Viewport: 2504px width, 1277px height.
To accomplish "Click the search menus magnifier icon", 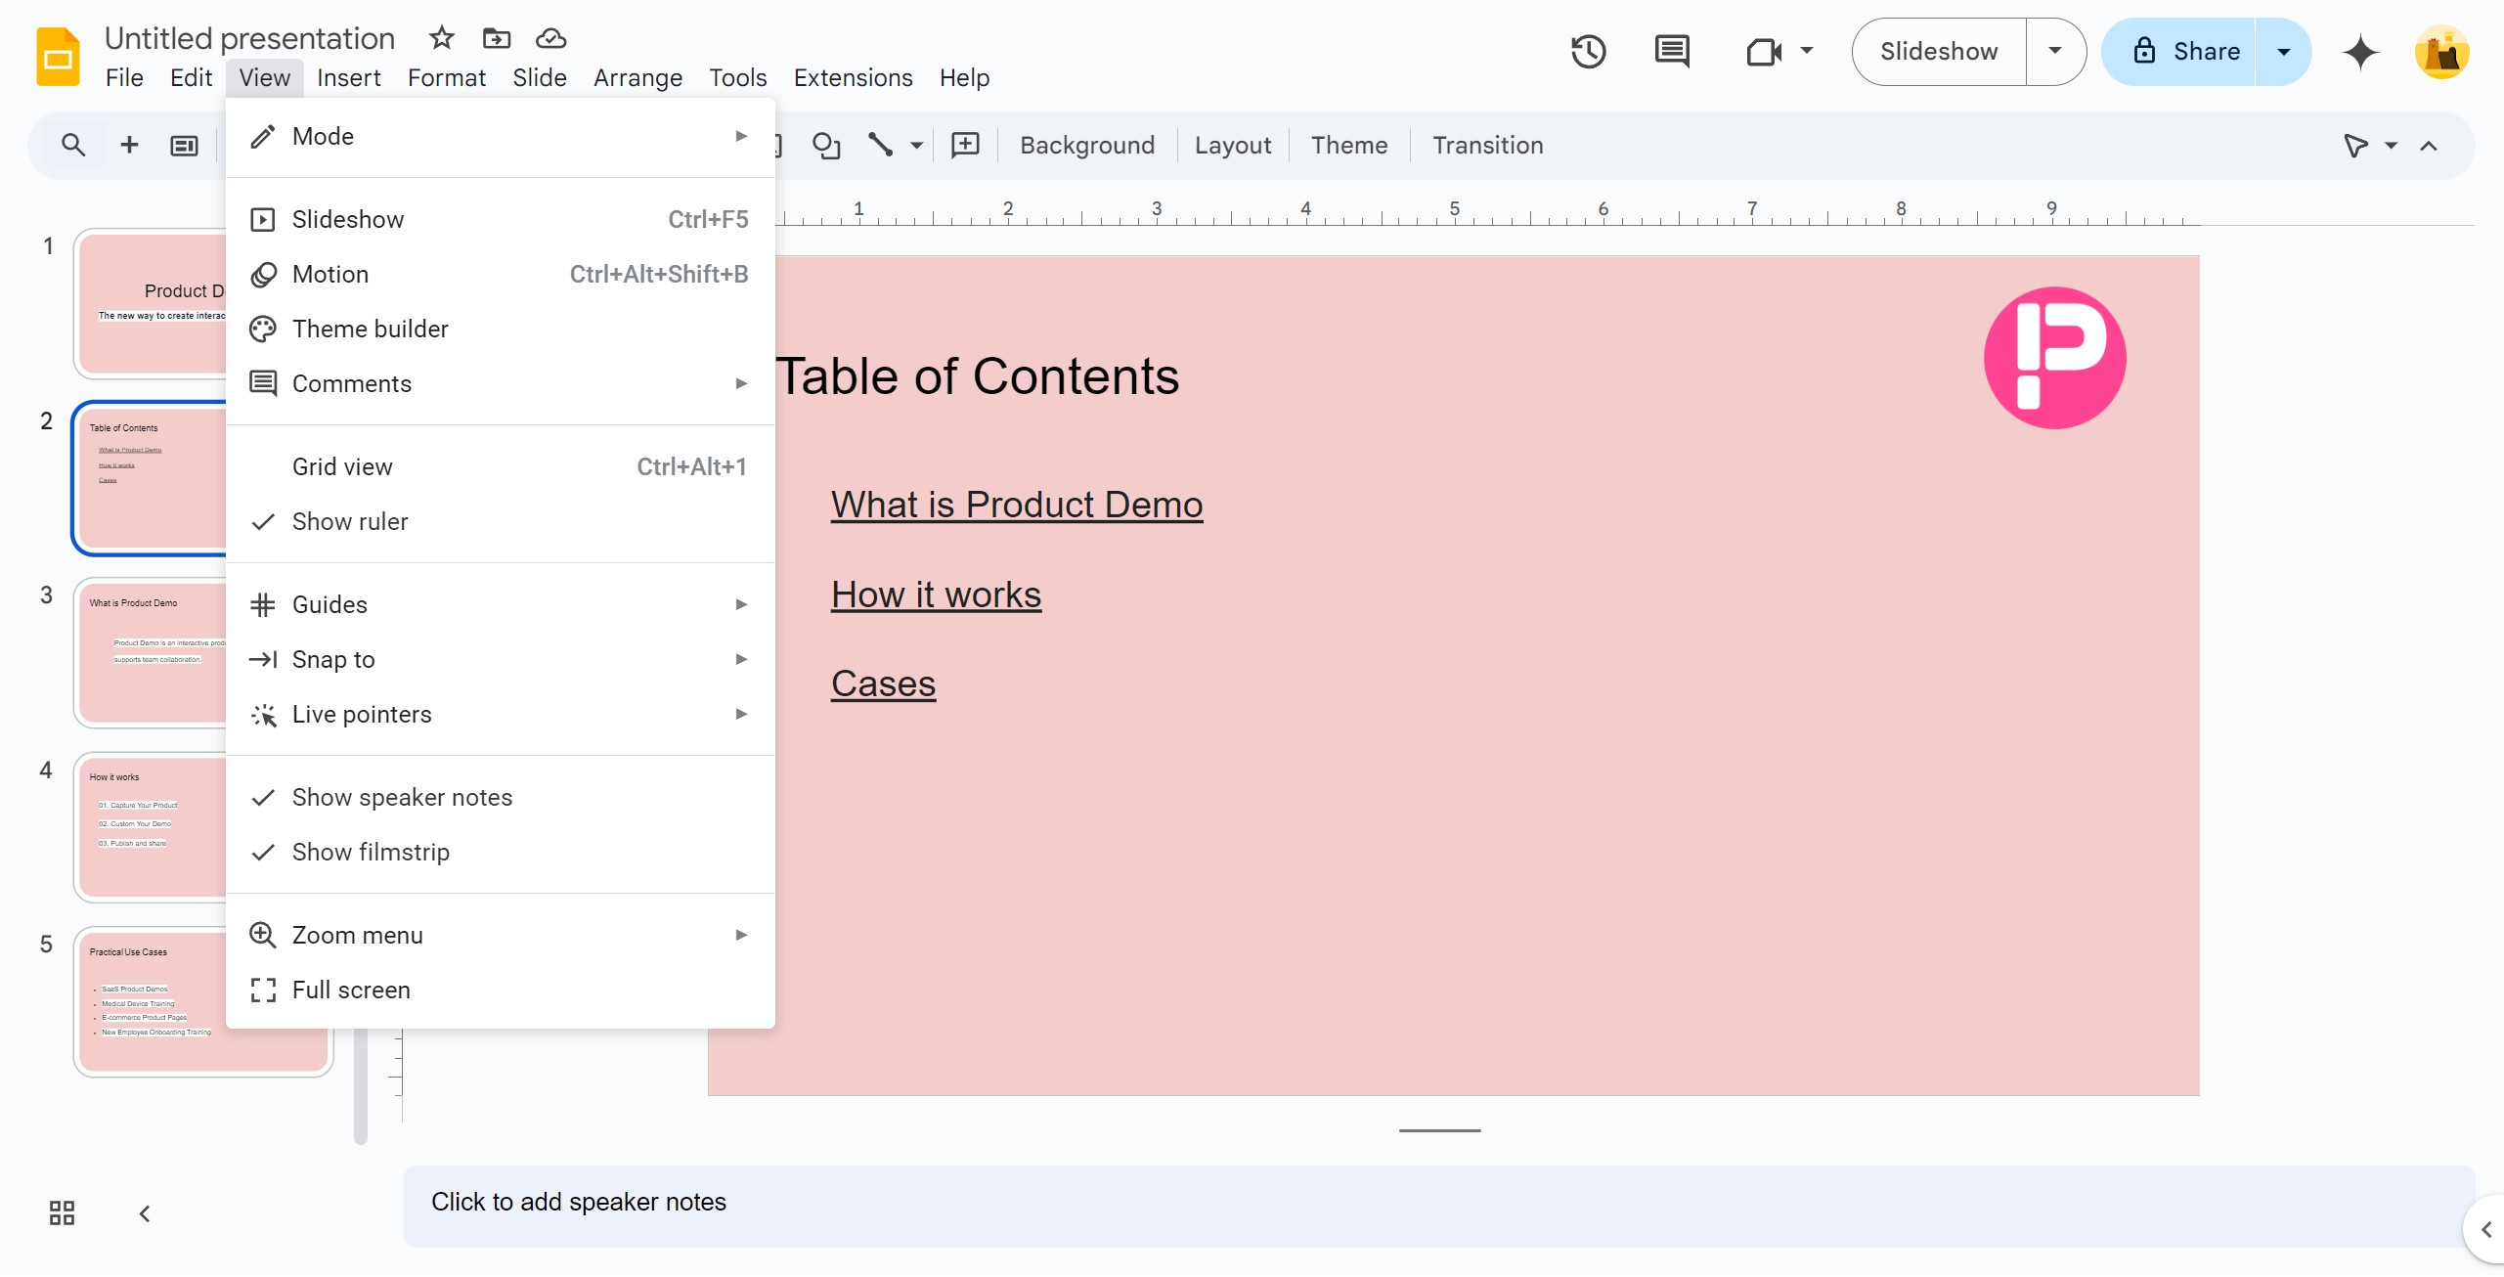I will click(72, 145).
